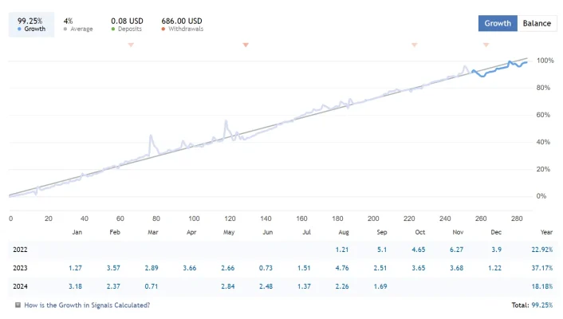Click the withdrawal marker near 220
The image size is (563, 319).
click(415, 45)
